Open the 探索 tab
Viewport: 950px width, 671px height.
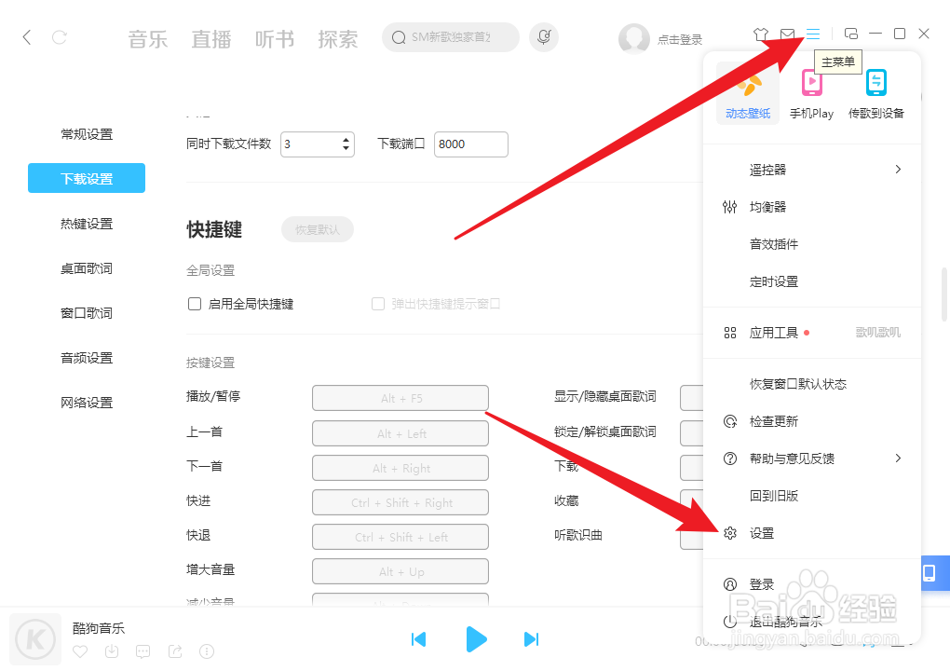click(338, 39)
